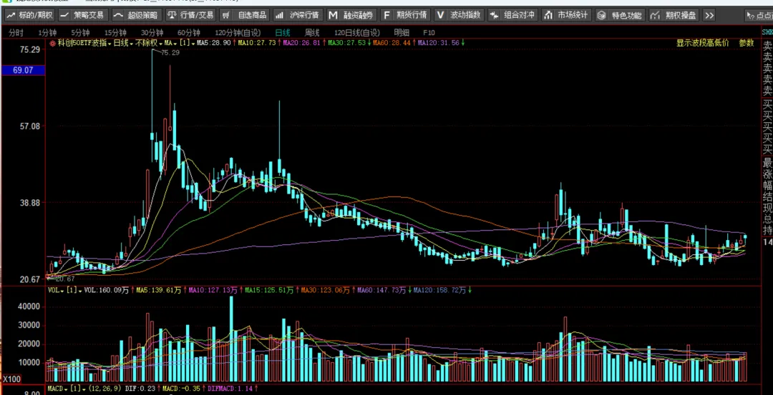The image size is (773, 395).
Task: Open the 策略交易 toolbar button
Action: (x=83, y=15)
